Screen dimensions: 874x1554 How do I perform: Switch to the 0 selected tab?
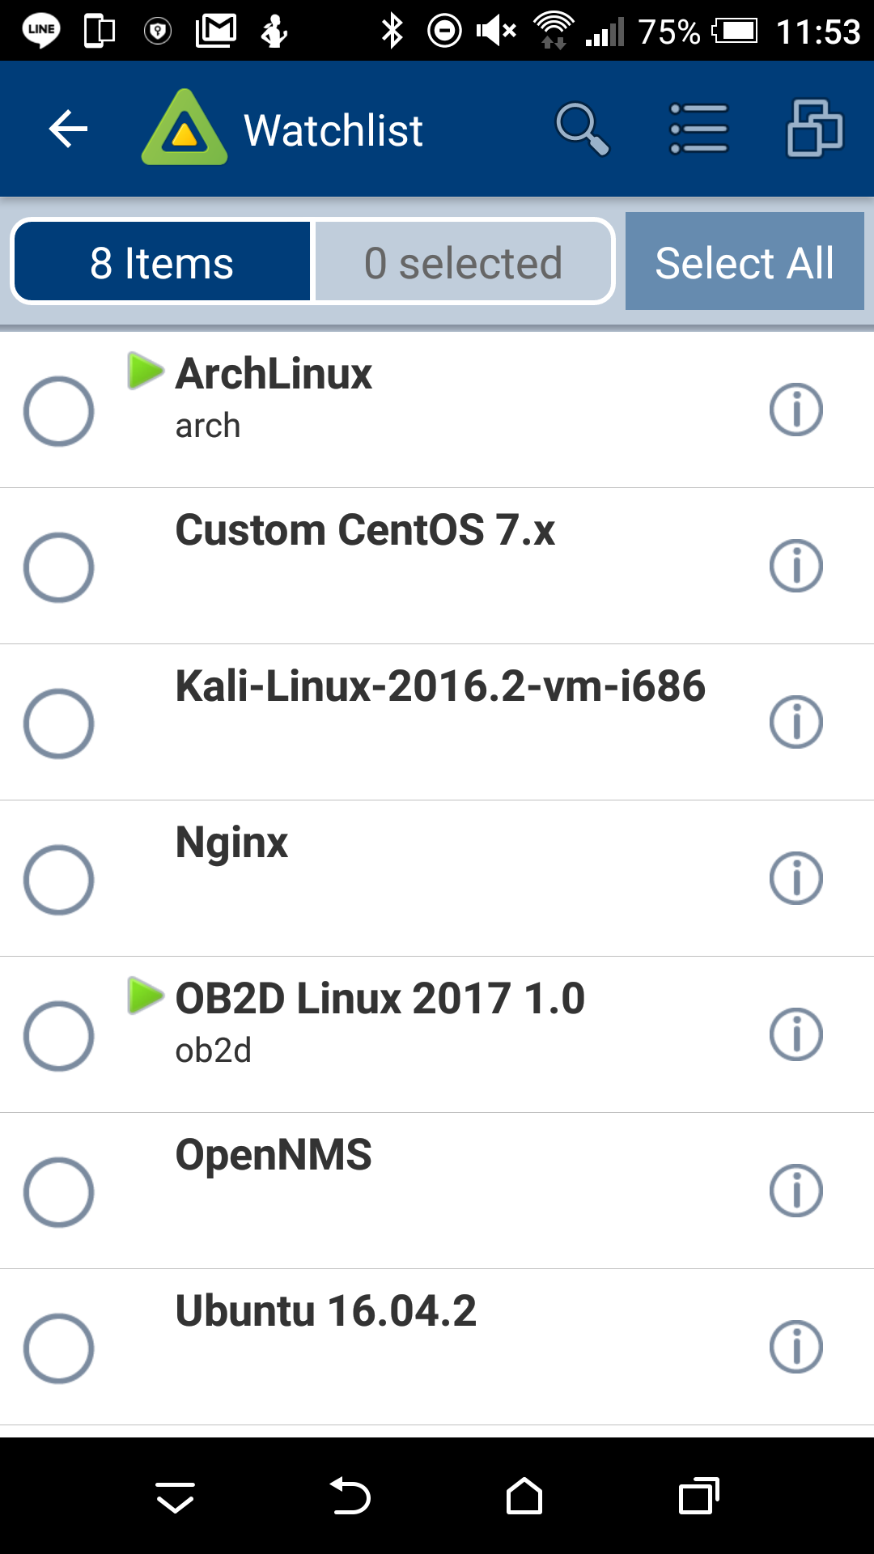[x=463, y=262]
